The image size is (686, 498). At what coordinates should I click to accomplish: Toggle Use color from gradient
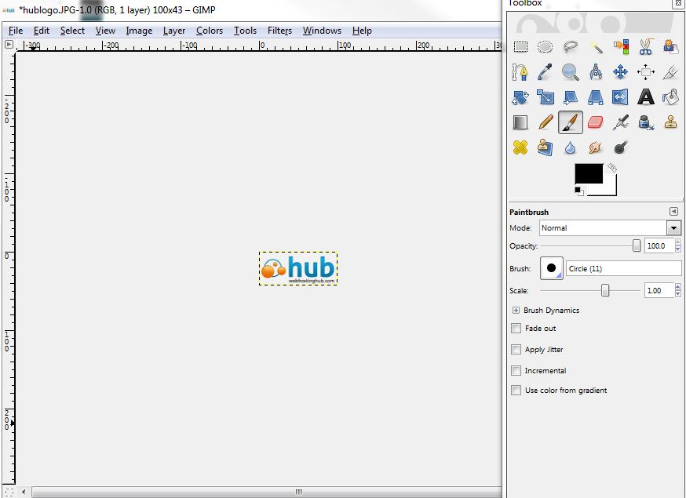(516, 391)
